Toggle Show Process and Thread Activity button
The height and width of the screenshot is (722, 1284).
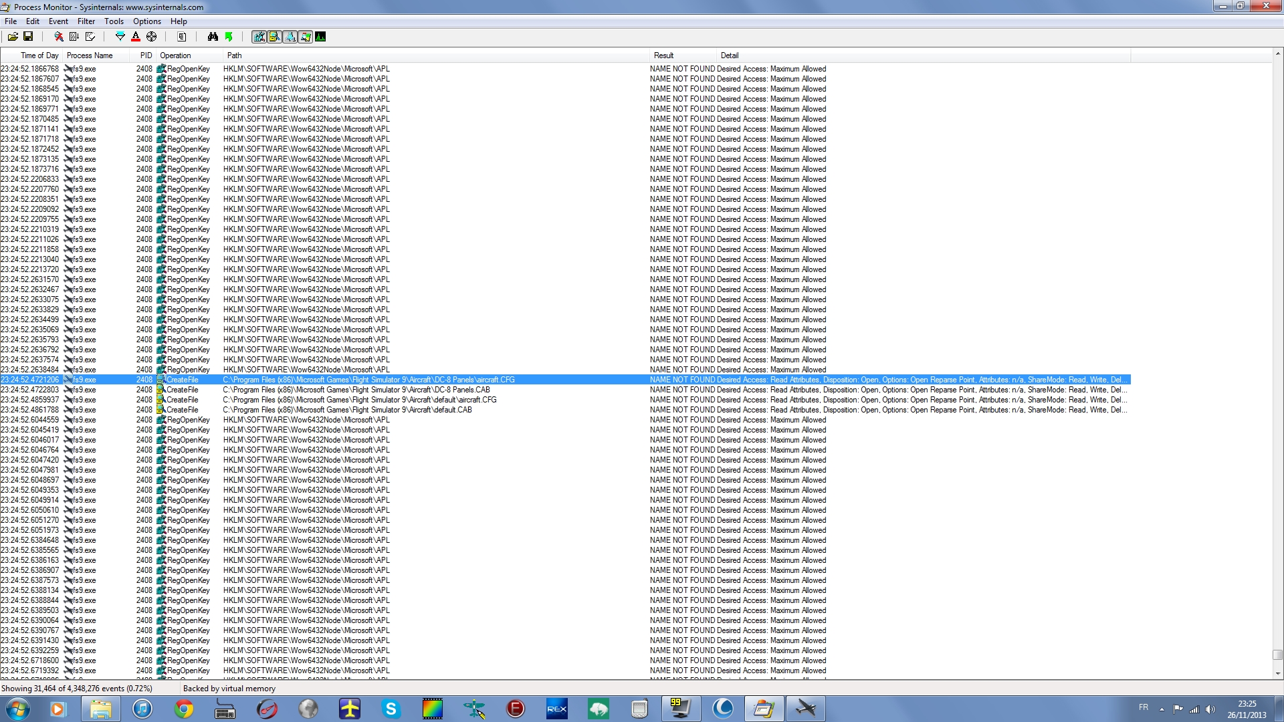(305, 37)
